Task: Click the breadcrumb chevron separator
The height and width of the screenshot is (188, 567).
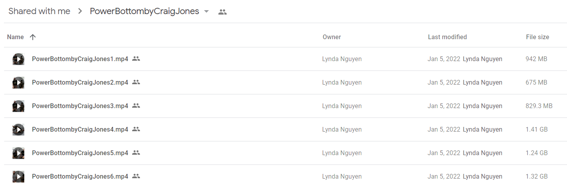Action: (80, 11)
